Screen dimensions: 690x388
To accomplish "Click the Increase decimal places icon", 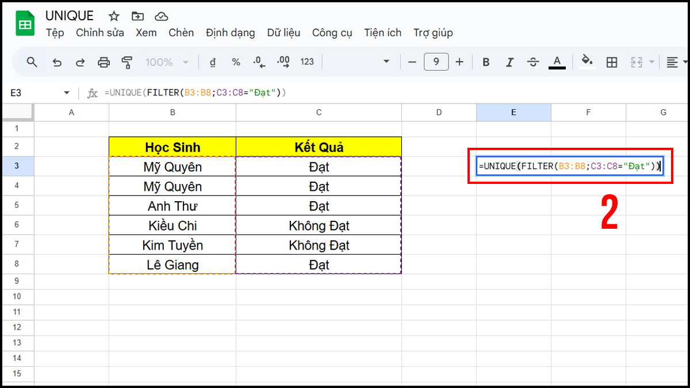I will (x=282, y=62).
